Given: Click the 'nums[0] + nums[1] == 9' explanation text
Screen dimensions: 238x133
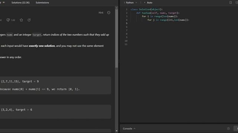Looking at the screenshot, I should [x=31, y=89].
